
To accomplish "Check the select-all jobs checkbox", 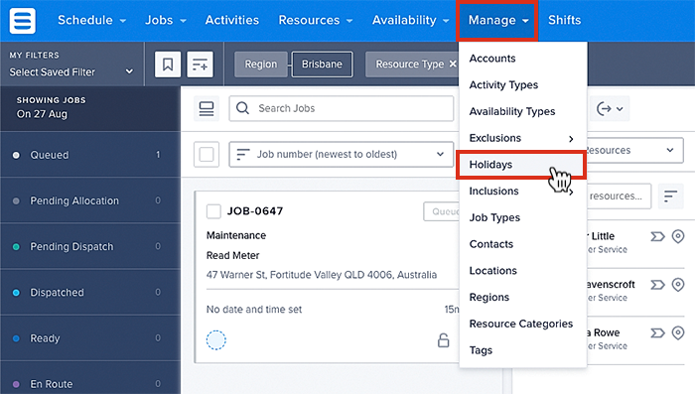I will (x=207, y=154).
